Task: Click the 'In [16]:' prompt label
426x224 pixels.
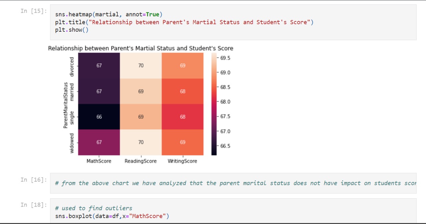Action: pos(34,180)
